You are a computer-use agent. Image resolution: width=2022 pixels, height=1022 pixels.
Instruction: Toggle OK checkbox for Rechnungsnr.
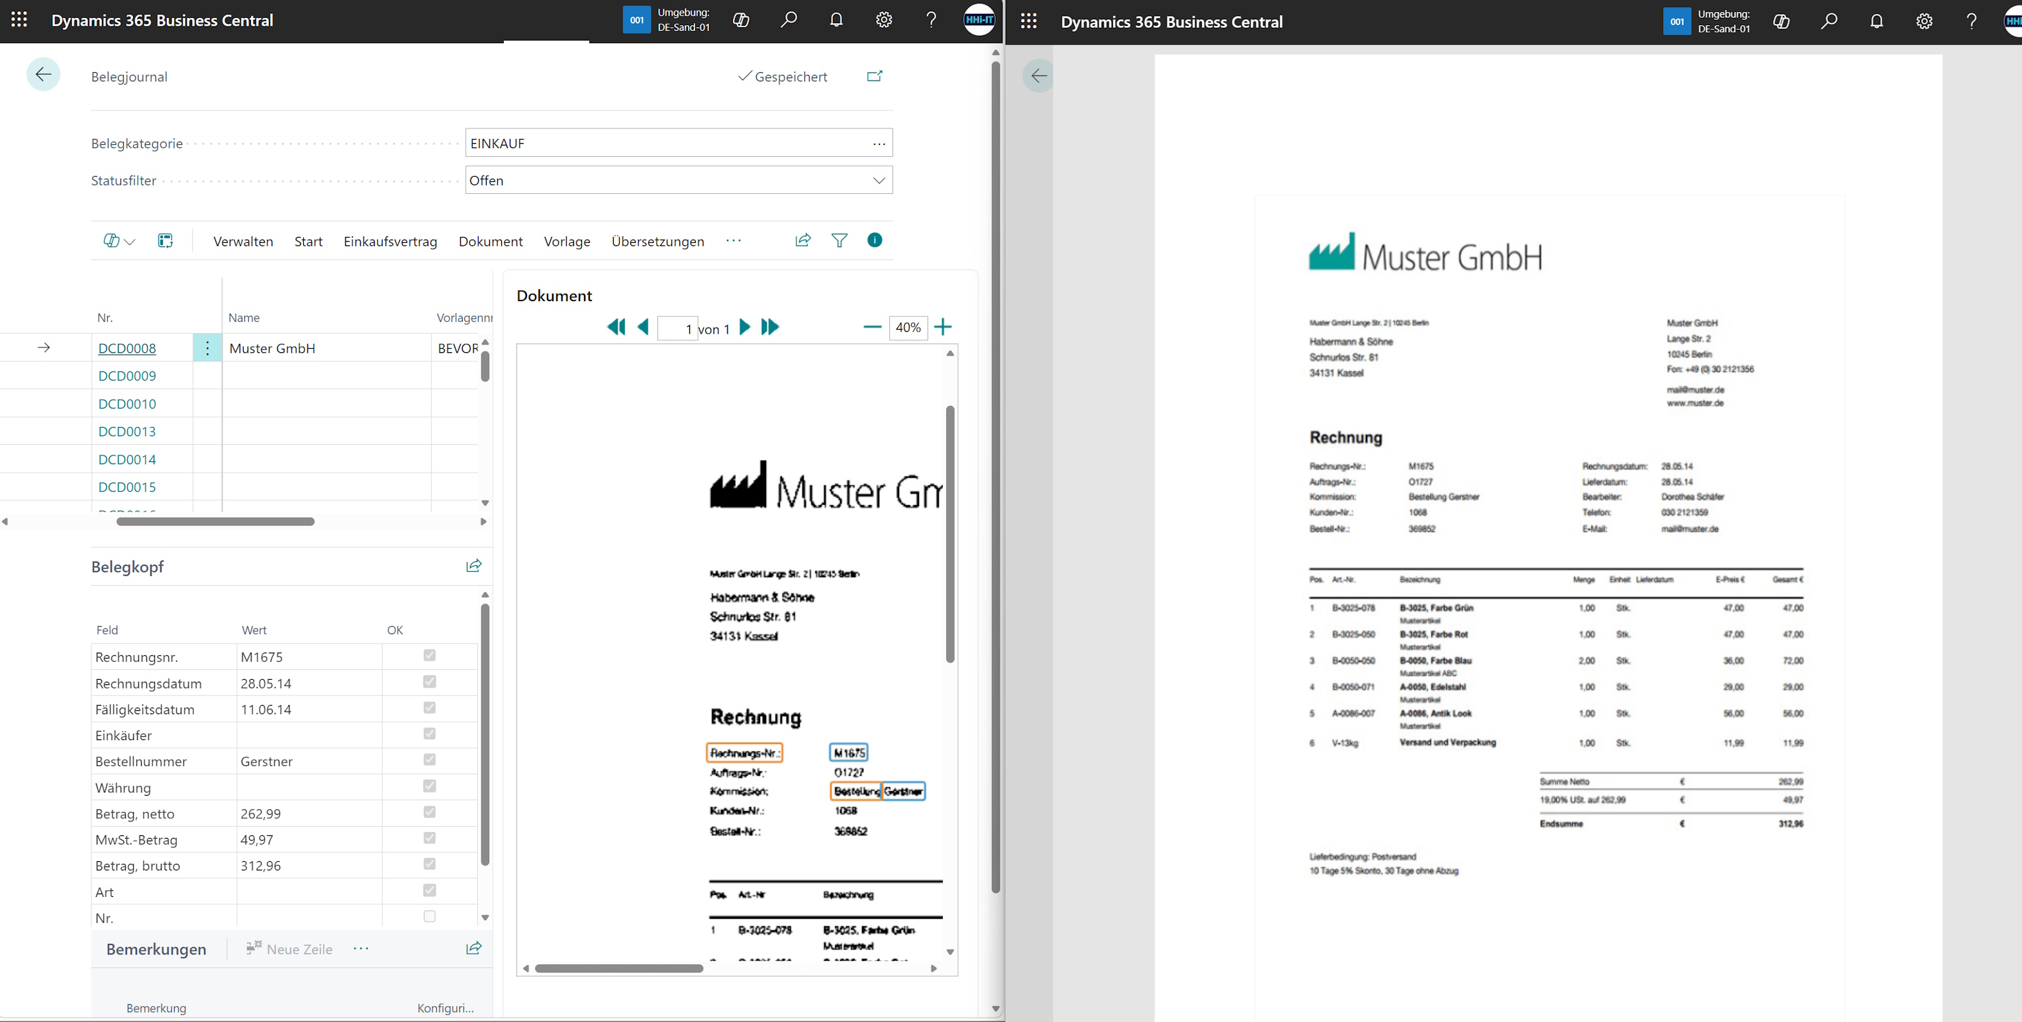(430, 655)
